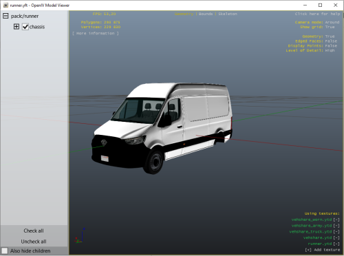344x256 pixels.
Task: Uncheck the chassis visibility checkbox
Action: click(x=25, y=27)
